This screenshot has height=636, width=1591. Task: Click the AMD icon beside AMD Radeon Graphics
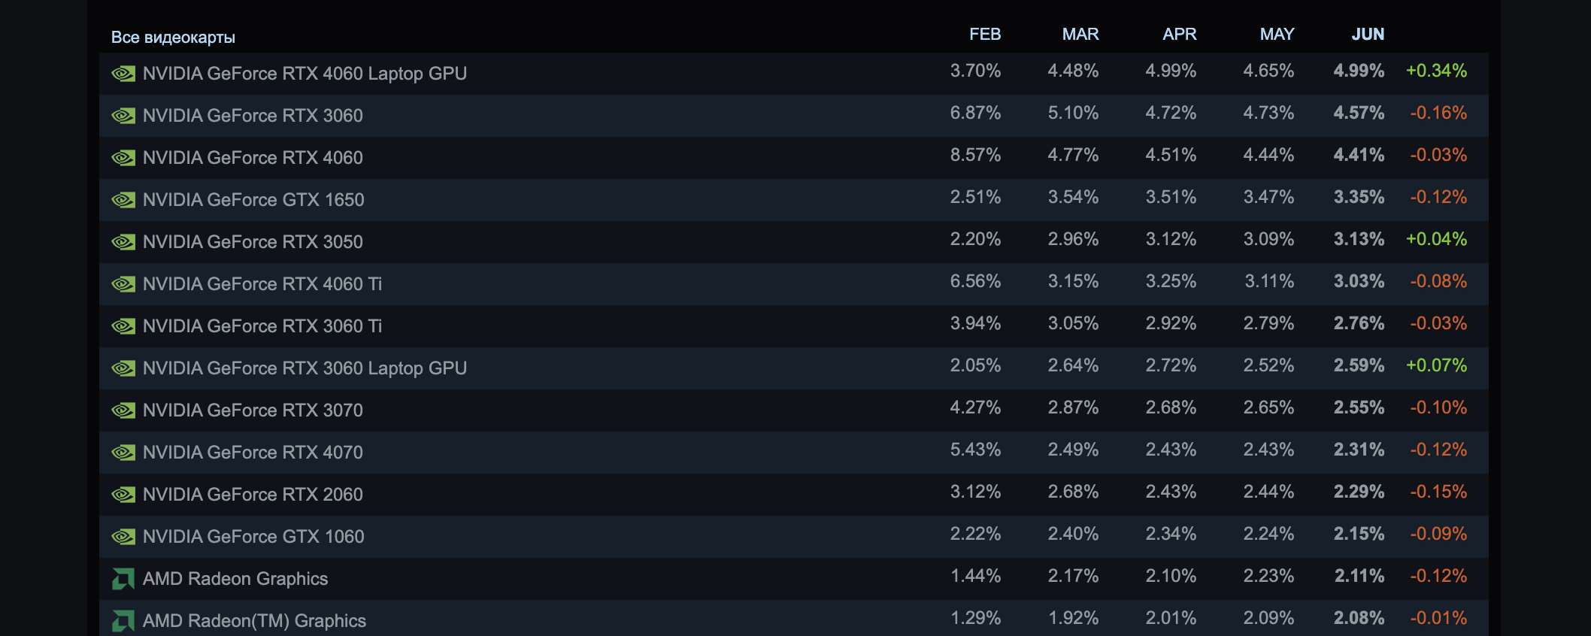pyautogui.click(x=123, y=578)
